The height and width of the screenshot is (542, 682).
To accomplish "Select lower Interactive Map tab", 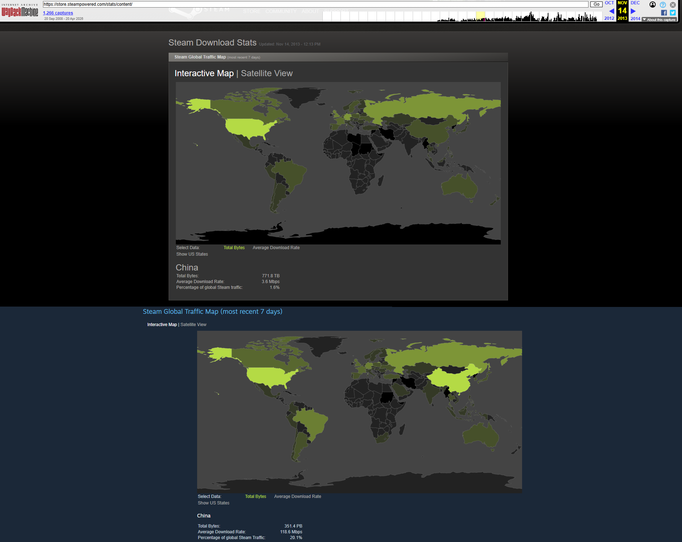I will click(162, 325).
